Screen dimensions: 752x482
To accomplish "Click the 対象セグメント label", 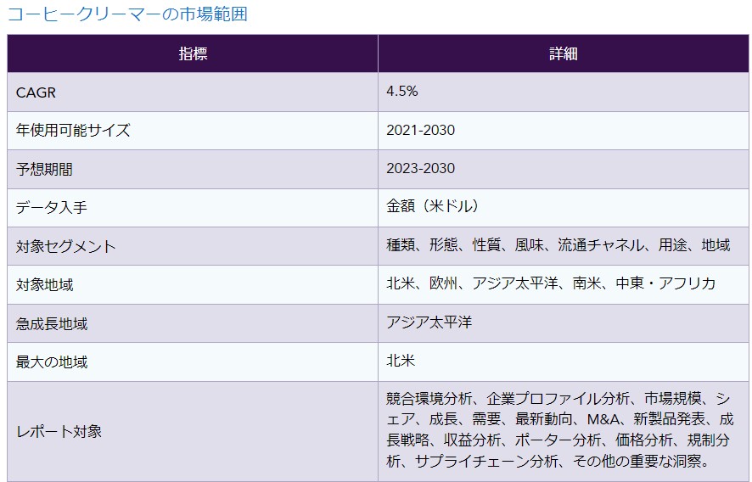I will pyautogui.click(x=65, y=246).
